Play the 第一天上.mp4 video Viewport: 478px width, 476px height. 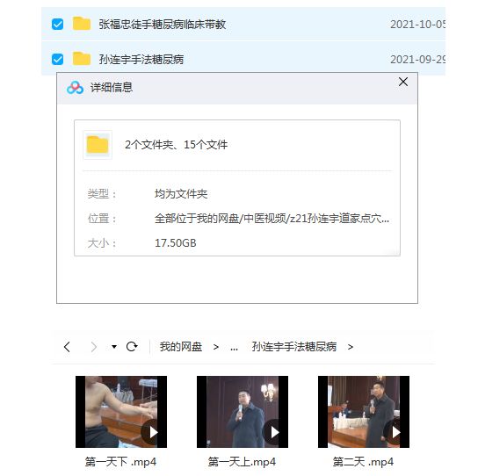243,412
